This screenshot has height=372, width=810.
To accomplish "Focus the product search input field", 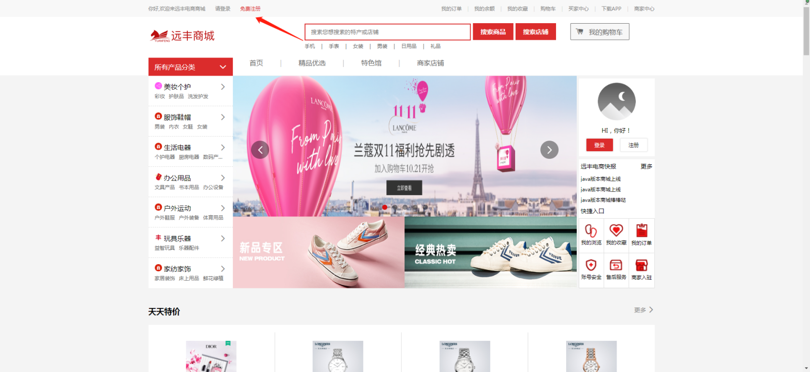I will coord(388,32).
